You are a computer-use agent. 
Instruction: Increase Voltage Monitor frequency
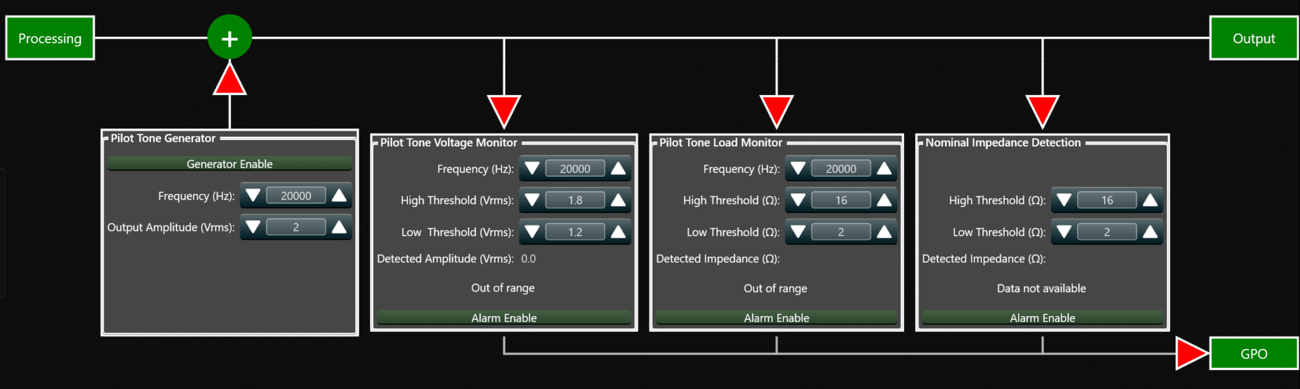(618, 169)
